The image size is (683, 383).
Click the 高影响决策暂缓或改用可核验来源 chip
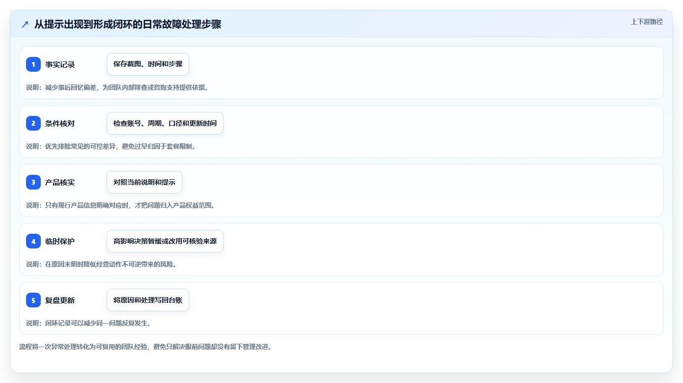[x=165, y=241]
